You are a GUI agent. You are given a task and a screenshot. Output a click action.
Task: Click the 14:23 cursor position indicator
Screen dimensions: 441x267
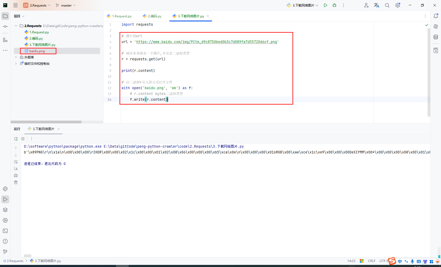(x=351, y=261)
